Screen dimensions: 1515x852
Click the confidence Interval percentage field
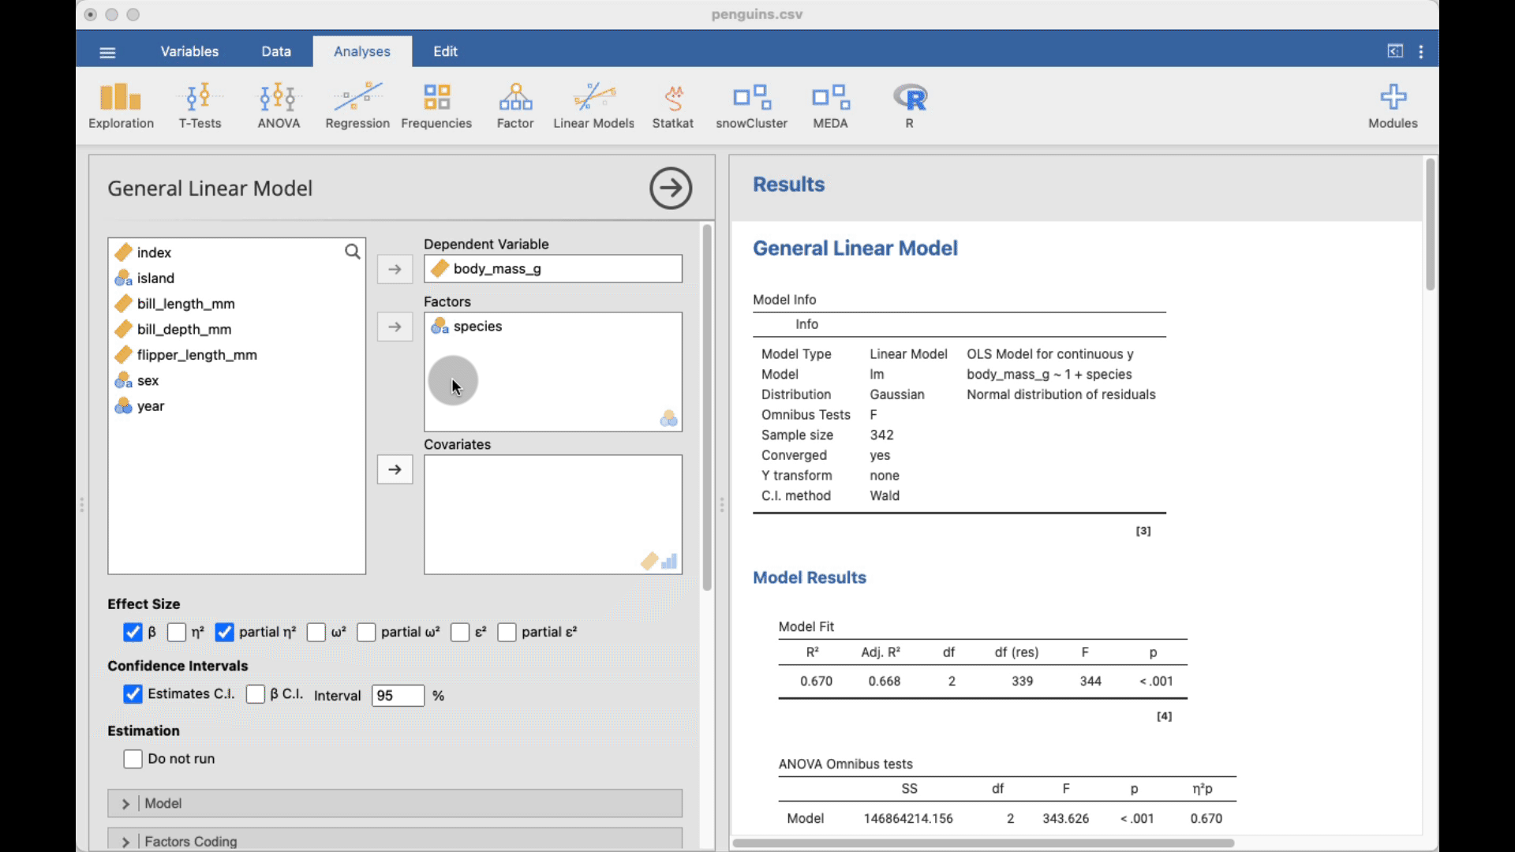398,696
